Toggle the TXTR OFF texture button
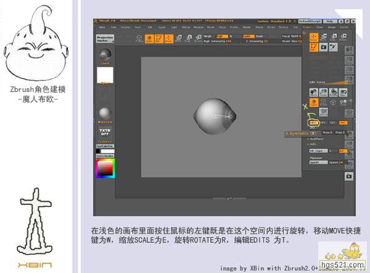370x273 pixels. pos(105,132)
